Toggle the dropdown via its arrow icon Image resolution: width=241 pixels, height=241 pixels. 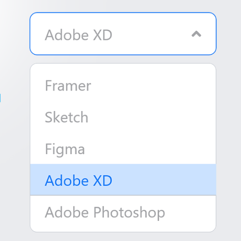[196, 34]
